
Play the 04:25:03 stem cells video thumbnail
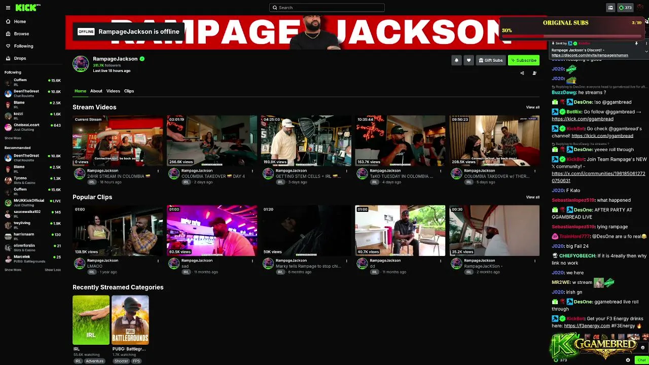[306, 140]
